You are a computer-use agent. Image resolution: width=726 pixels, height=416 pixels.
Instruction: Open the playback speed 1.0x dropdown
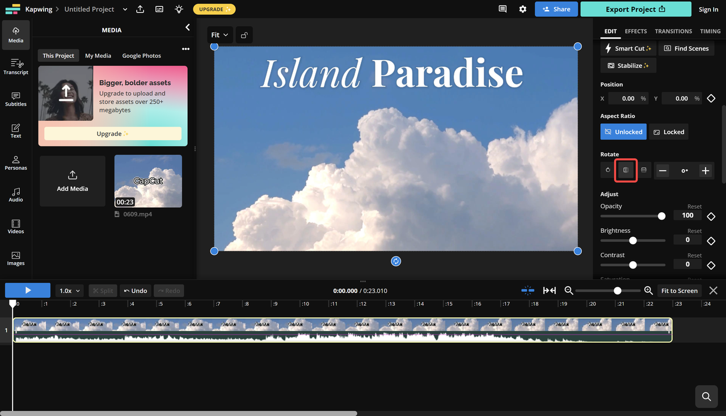pyautogui.click(x=69, y=290)
